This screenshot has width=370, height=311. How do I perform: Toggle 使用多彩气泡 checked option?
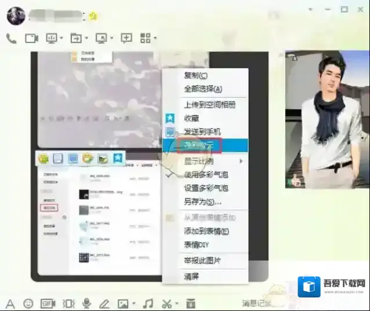206,175
